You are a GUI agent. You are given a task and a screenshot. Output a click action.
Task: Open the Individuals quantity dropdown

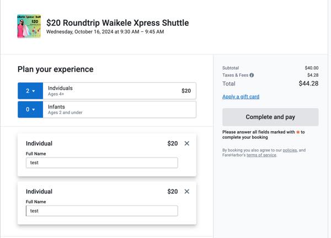click(x=30, y=91)
